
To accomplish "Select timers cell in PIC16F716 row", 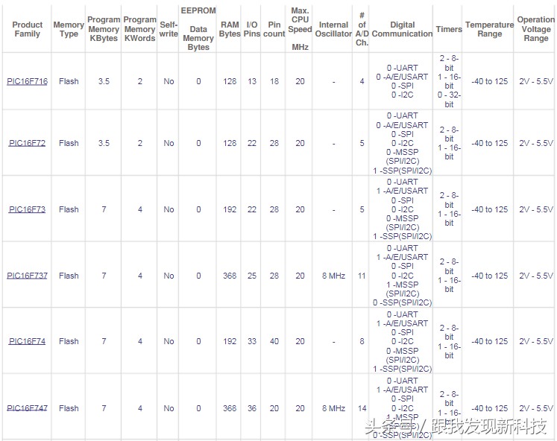I will point(449,81).
